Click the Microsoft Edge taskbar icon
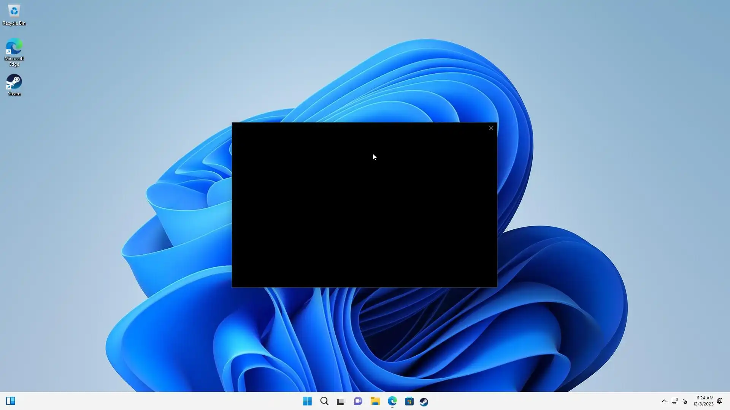Image resolution: width=730 pixels, height=410 pixels. [x=392, y=401]
